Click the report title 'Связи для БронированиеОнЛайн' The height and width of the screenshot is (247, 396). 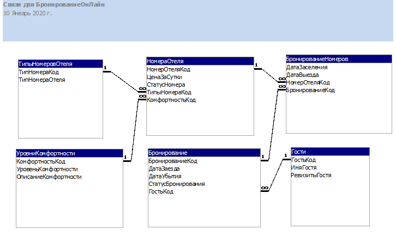pyautogui.click(x=54, y=4)
